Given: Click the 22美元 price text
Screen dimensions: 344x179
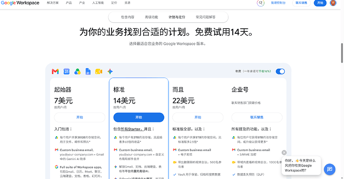Looking at the screenshot, I should (183, 100).
